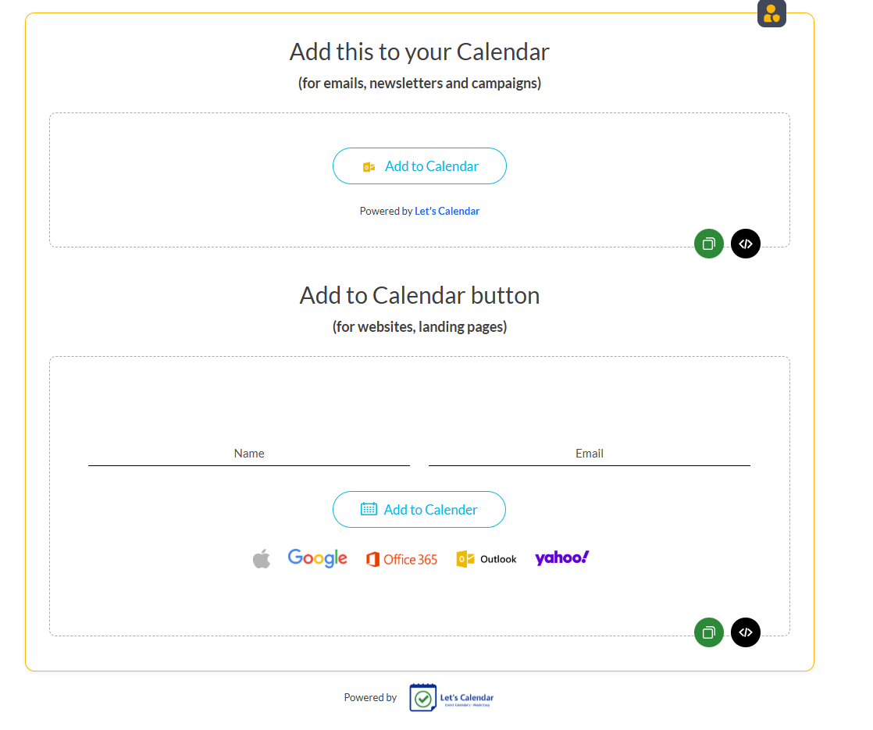Select the Google calendar logo
873x730 pixels.
pyautogui.click(x=317, y=558)
